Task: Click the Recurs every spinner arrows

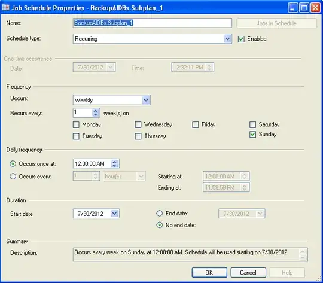Action: [x=96, y=113]
